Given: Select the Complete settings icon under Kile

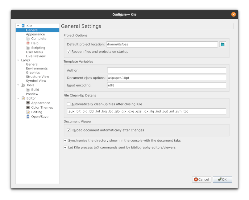Looking at the screenshot, I should (28, 39).
